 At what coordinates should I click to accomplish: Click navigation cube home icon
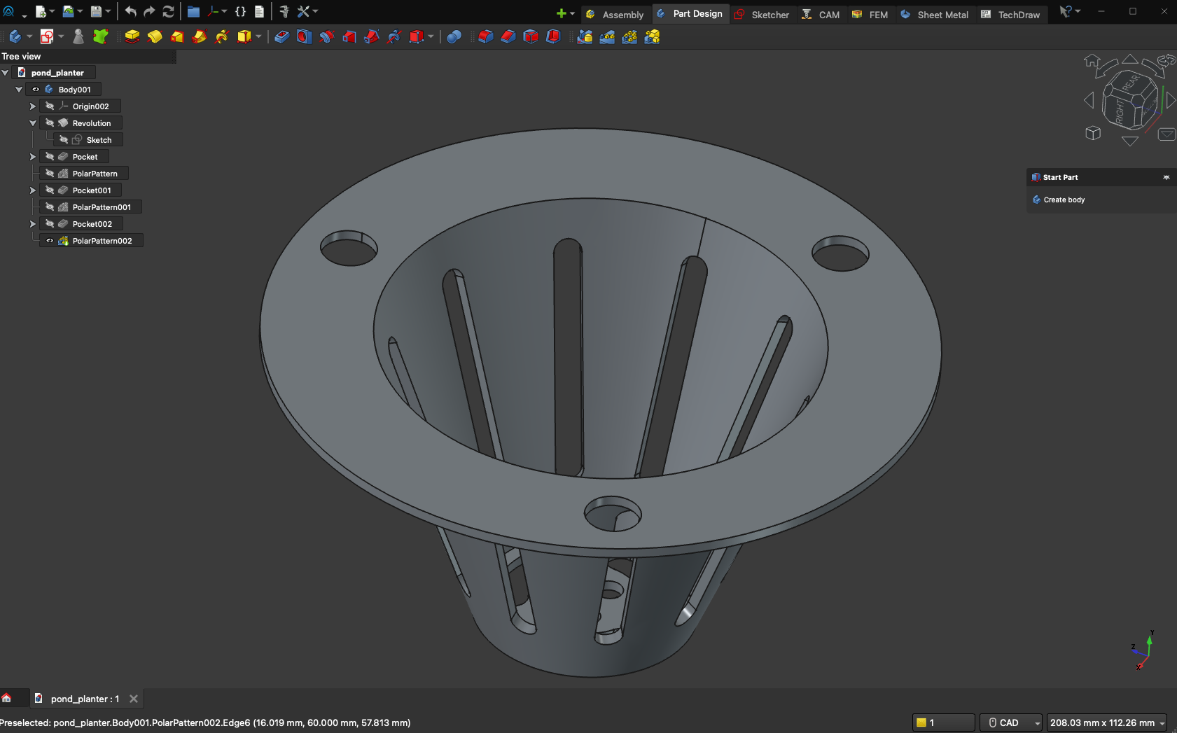pyautogui.click(x=1092, y=61)
